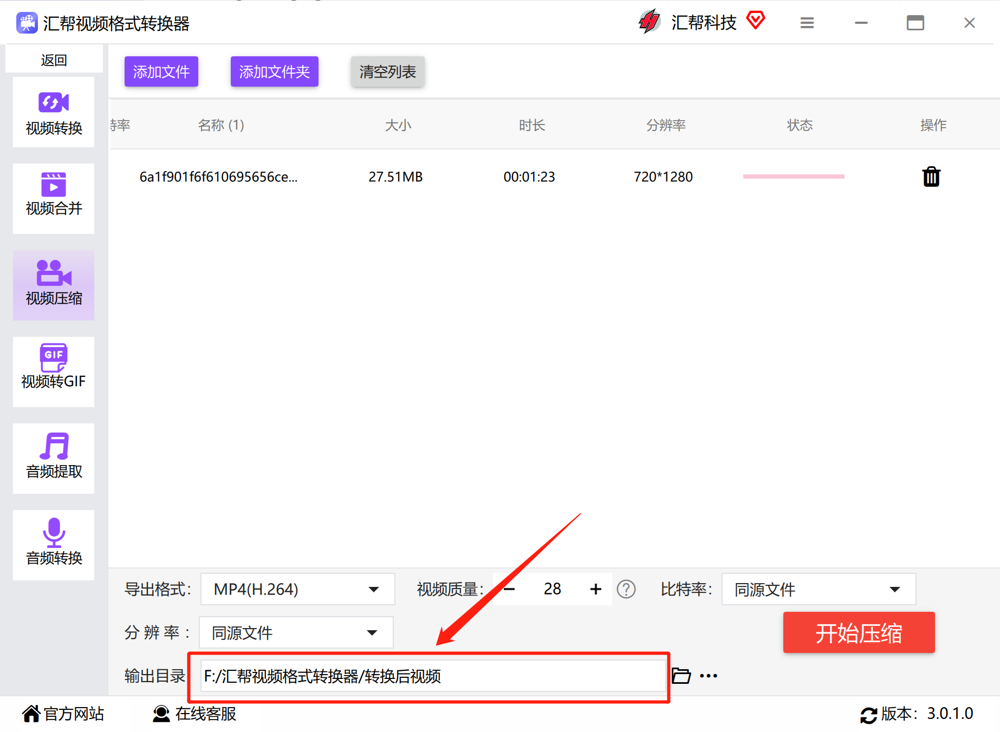The width and height of the screenshot is (1000, 732).
Task: Click the 720*1280 resolution cell
Action: click(663, 177)
